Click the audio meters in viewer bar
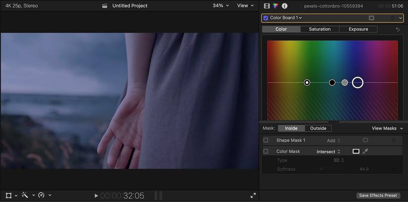 (x=158, y=196)
